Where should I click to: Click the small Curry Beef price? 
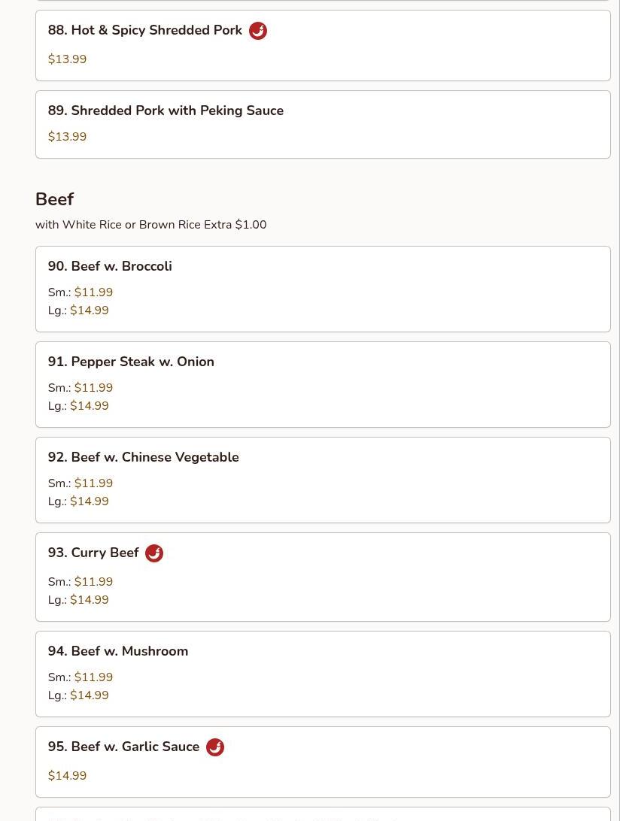pos(93,582)
